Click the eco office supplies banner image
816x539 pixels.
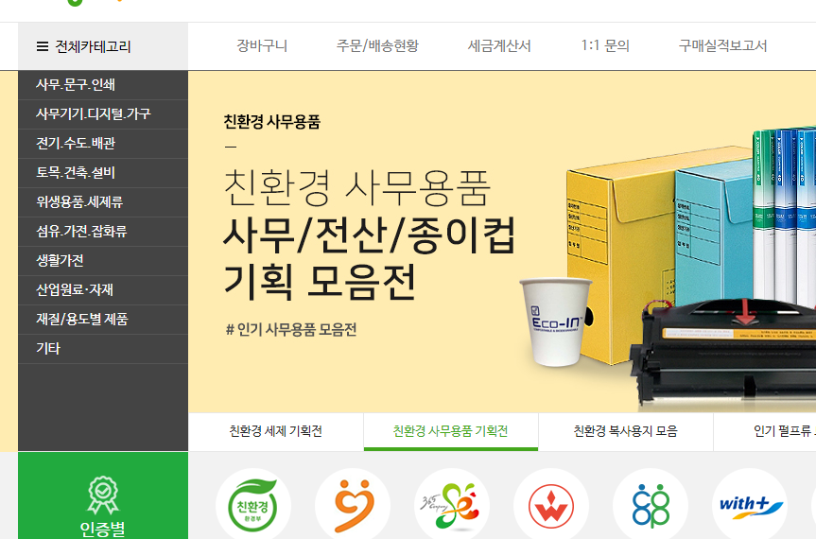(x=502, y=242)
